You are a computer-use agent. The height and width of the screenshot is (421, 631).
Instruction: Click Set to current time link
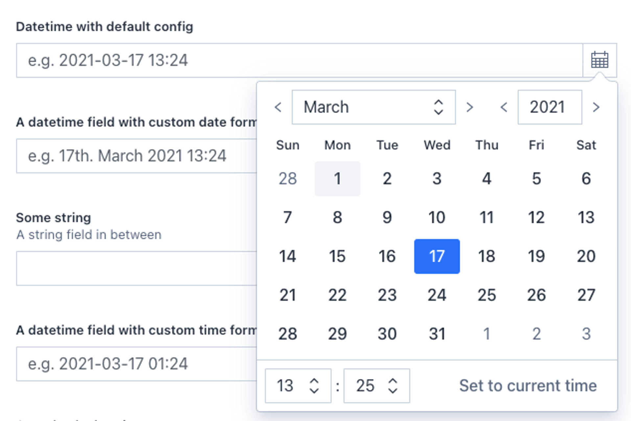(527, 386)
